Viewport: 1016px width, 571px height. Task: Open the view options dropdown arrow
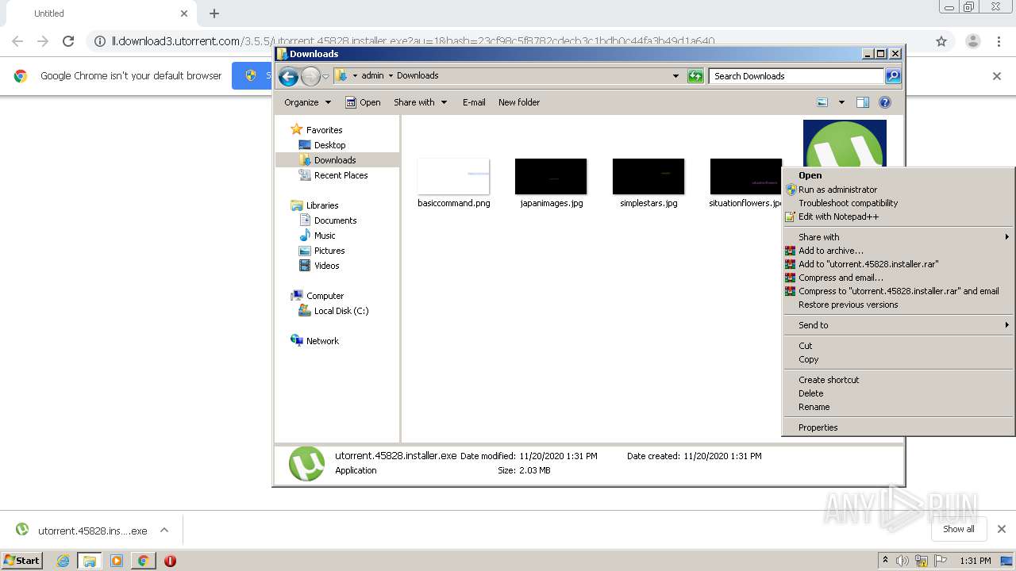[x=841, y=102]
